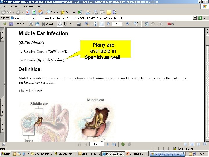This screenshot has width=209, height=157.
Task: Click the Windows Start button
Action: (6, 154)
